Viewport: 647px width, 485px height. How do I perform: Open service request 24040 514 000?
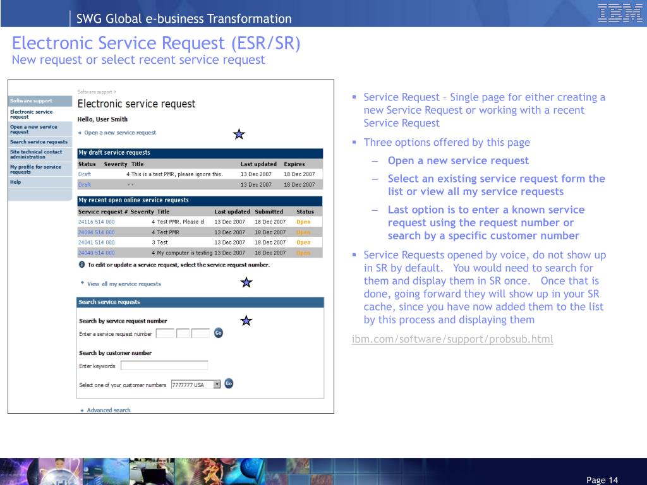click(x=96, y=253)
